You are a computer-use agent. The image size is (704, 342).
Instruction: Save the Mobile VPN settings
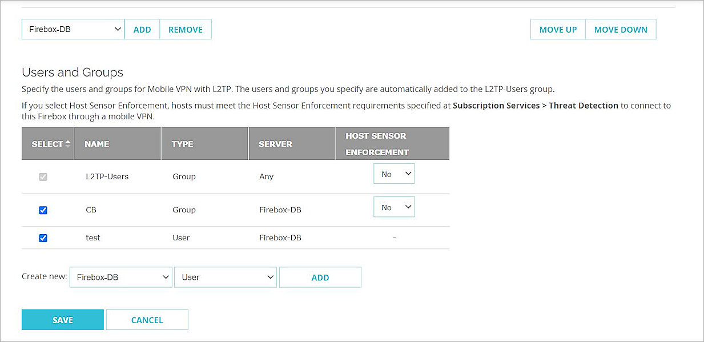point(62,319)
